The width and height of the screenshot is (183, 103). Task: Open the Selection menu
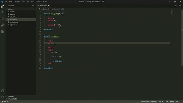pos(17,2)
